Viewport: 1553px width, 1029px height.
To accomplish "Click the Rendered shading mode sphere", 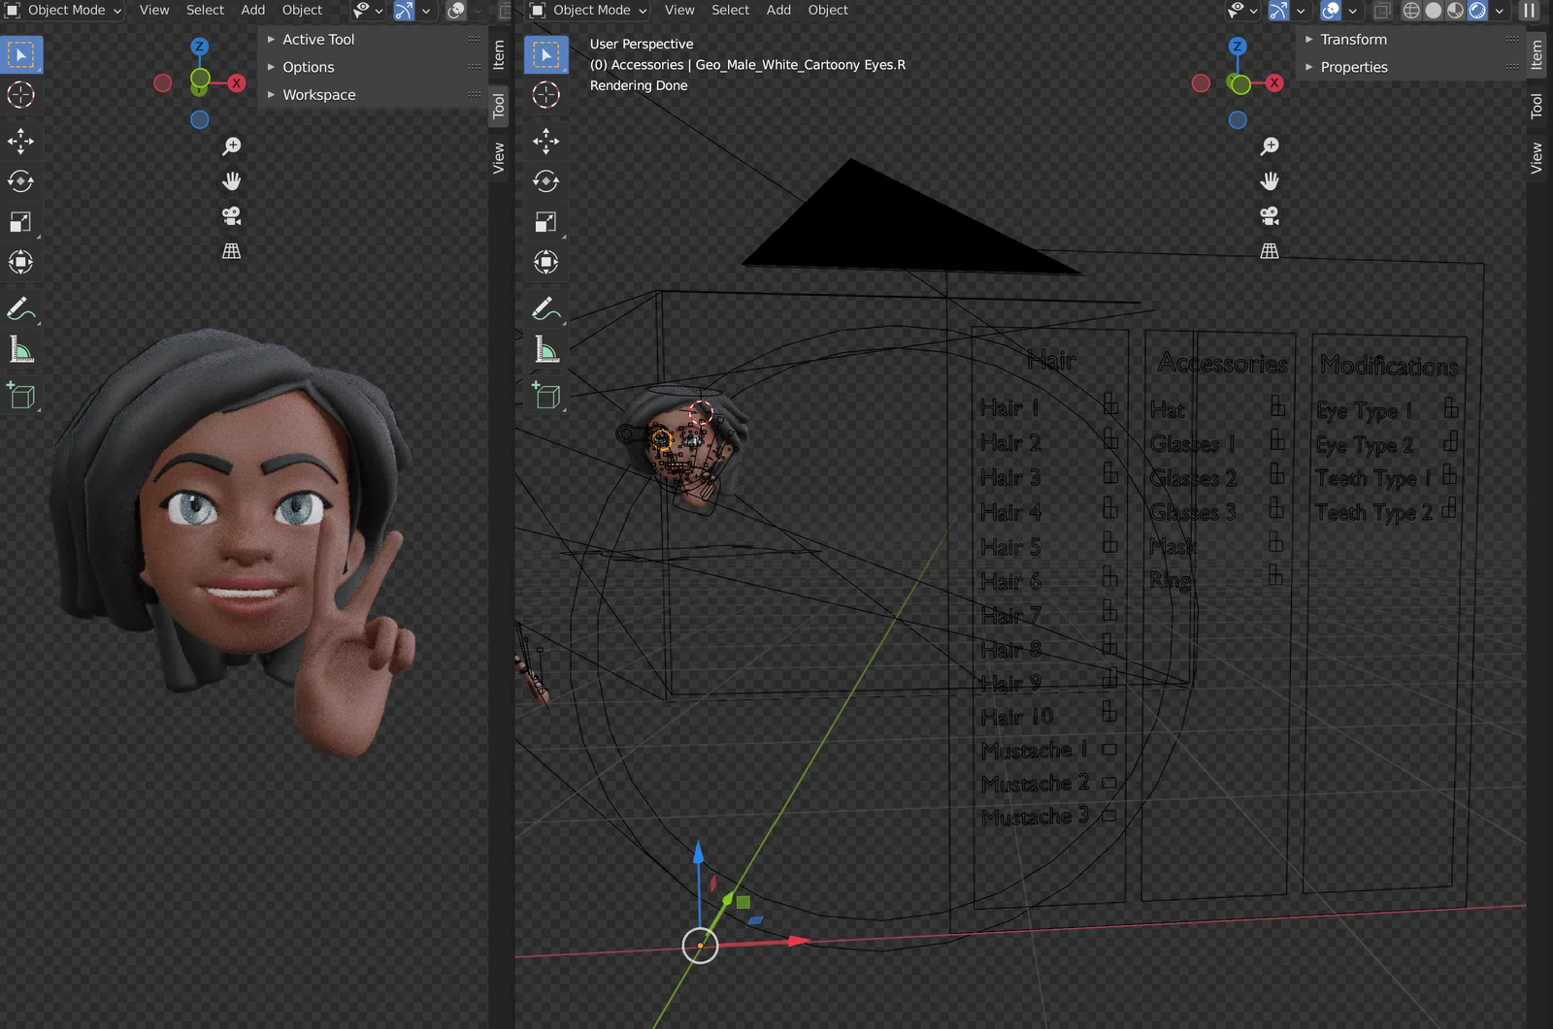I will (x=1475, y=12).
